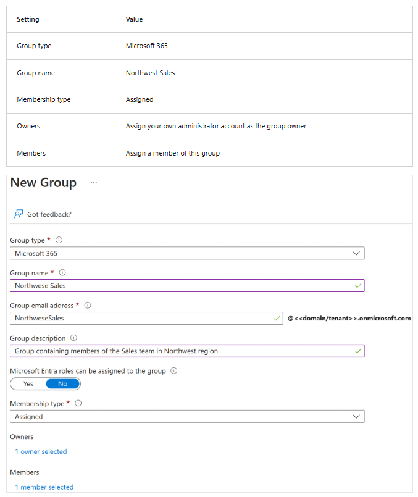Click the green checkmark in Group email field
418x497 pixels.
(276, 319)
